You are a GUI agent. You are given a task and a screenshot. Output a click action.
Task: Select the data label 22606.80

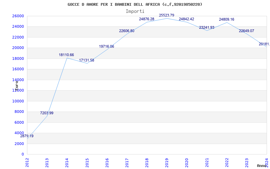[x=127, y=31]
